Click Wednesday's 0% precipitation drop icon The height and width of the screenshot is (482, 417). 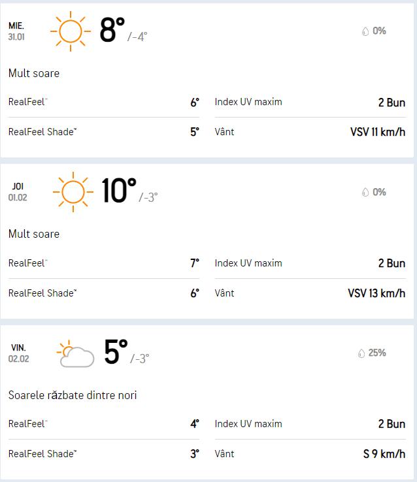click(365, 31)
